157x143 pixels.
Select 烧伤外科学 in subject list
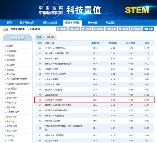[12, 126]
